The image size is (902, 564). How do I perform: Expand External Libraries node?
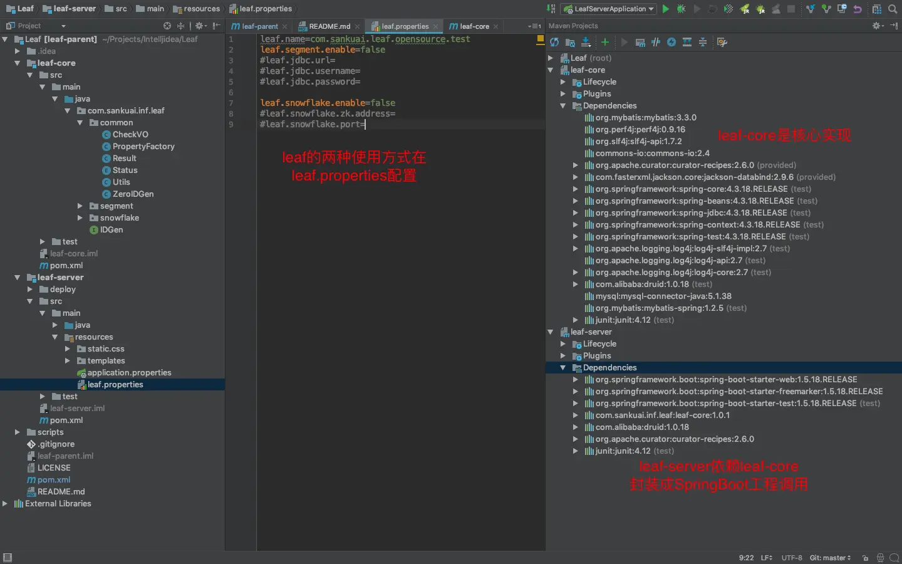click(5, 504)
